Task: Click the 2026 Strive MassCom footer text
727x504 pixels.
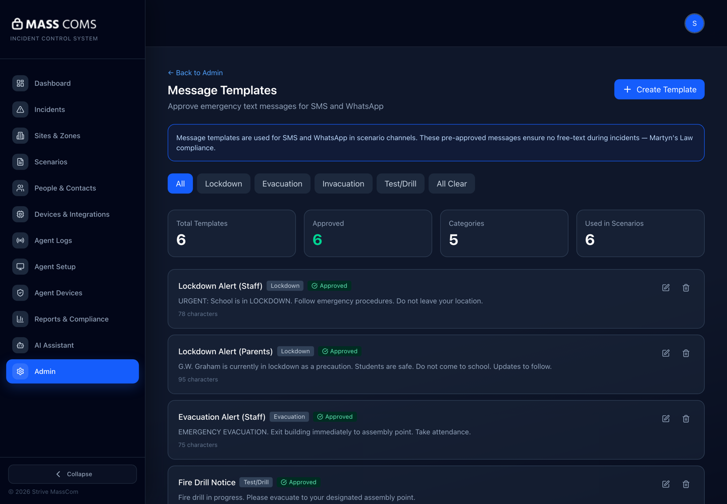Action: click(43, 492)
